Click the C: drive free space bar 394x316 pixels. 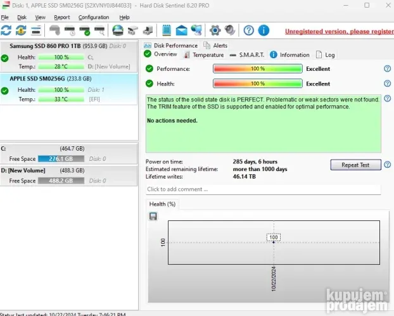(61, 159)
